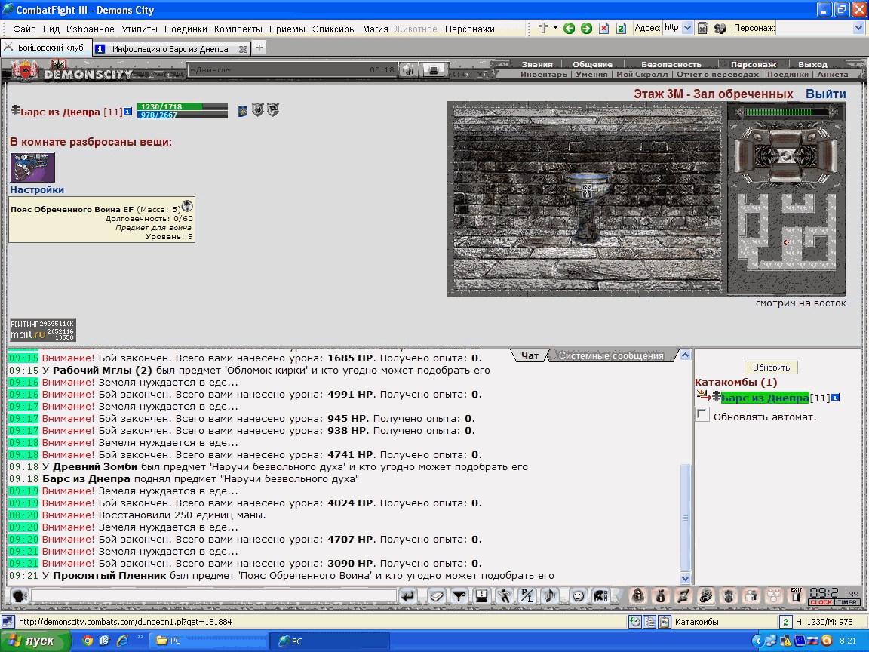Screen dimensions: 869x652
Task: Switch to Информация о Барс из Днепра tab
Action: (170, 49)
